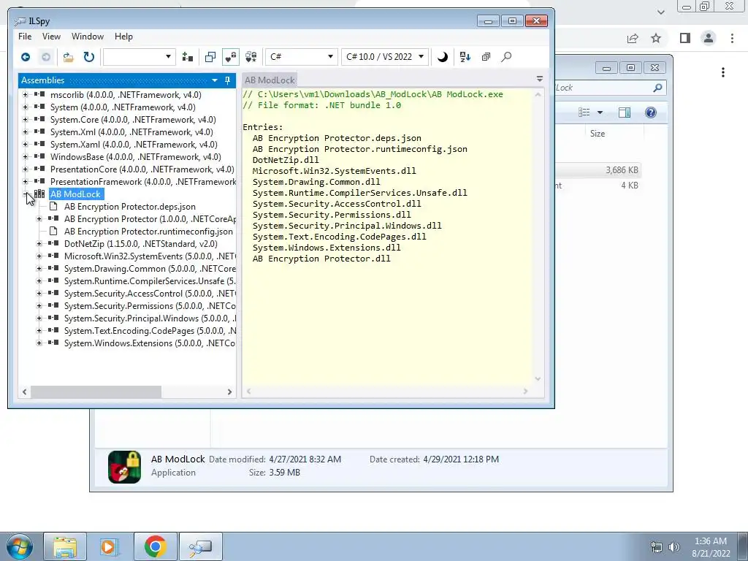Click the tree horizontal scrollbar thumb
748x561 pixels.
(96, 392)
